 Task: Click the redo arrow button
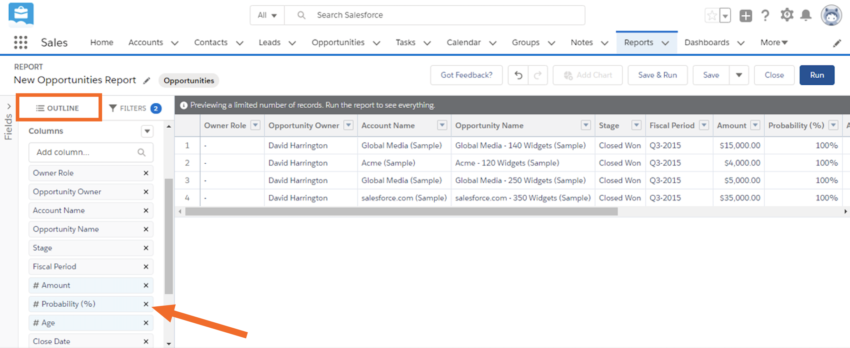(x=538, y=75)
